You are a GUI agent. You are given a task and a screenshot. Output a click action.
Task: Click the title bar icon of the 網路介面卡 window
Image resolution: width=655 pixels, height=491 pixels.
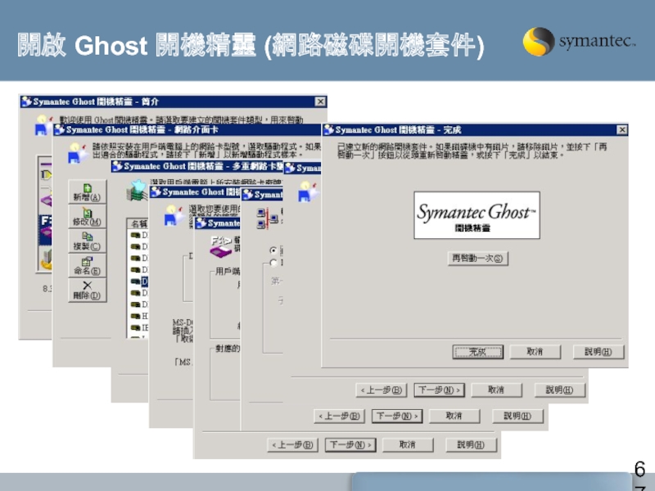tap(59, 130)
